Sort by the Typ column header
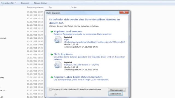175x98 pixels. tap(50, 7)
